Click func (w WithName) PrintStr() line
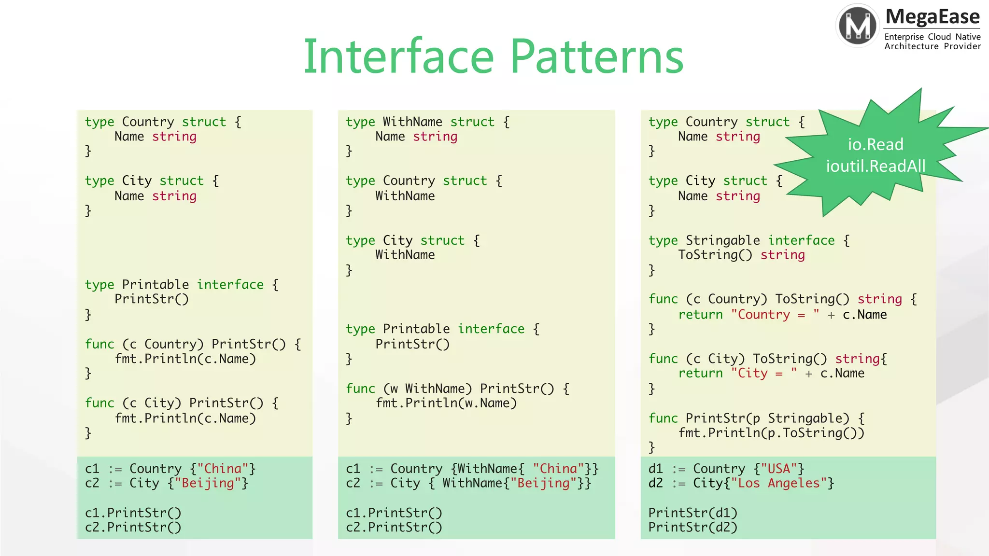This screenshot has width=989, height=556. pyautogui.click(x=457, y=389)
